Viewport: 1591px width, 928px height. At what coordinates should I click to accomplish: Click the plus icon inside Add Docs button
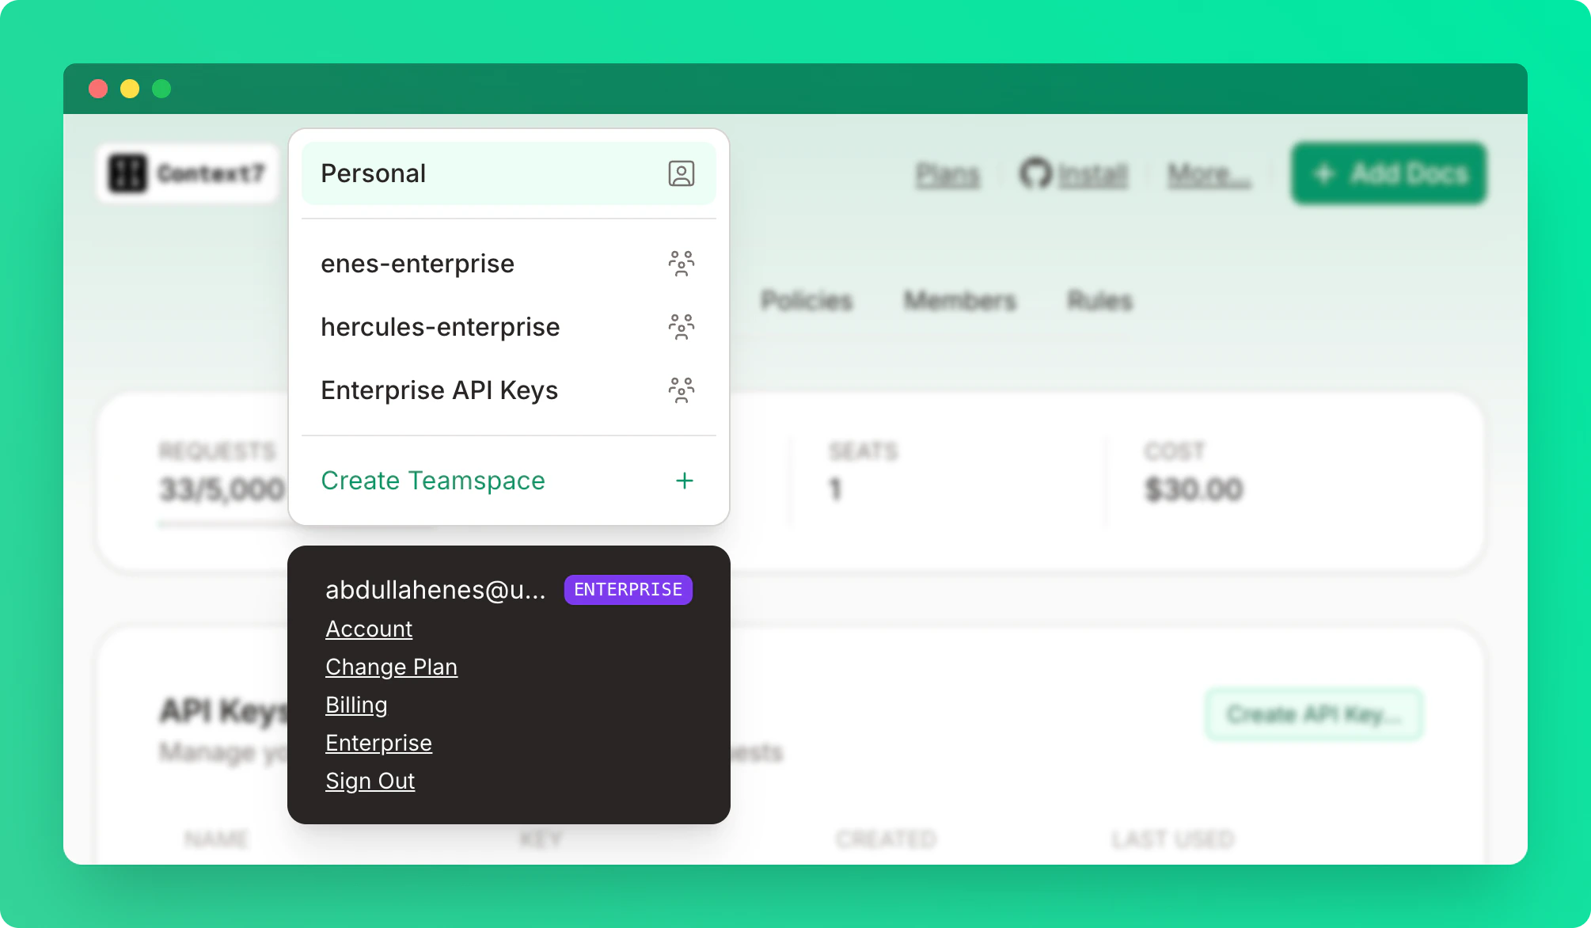pyautogui.click(x=1323, y=173)
